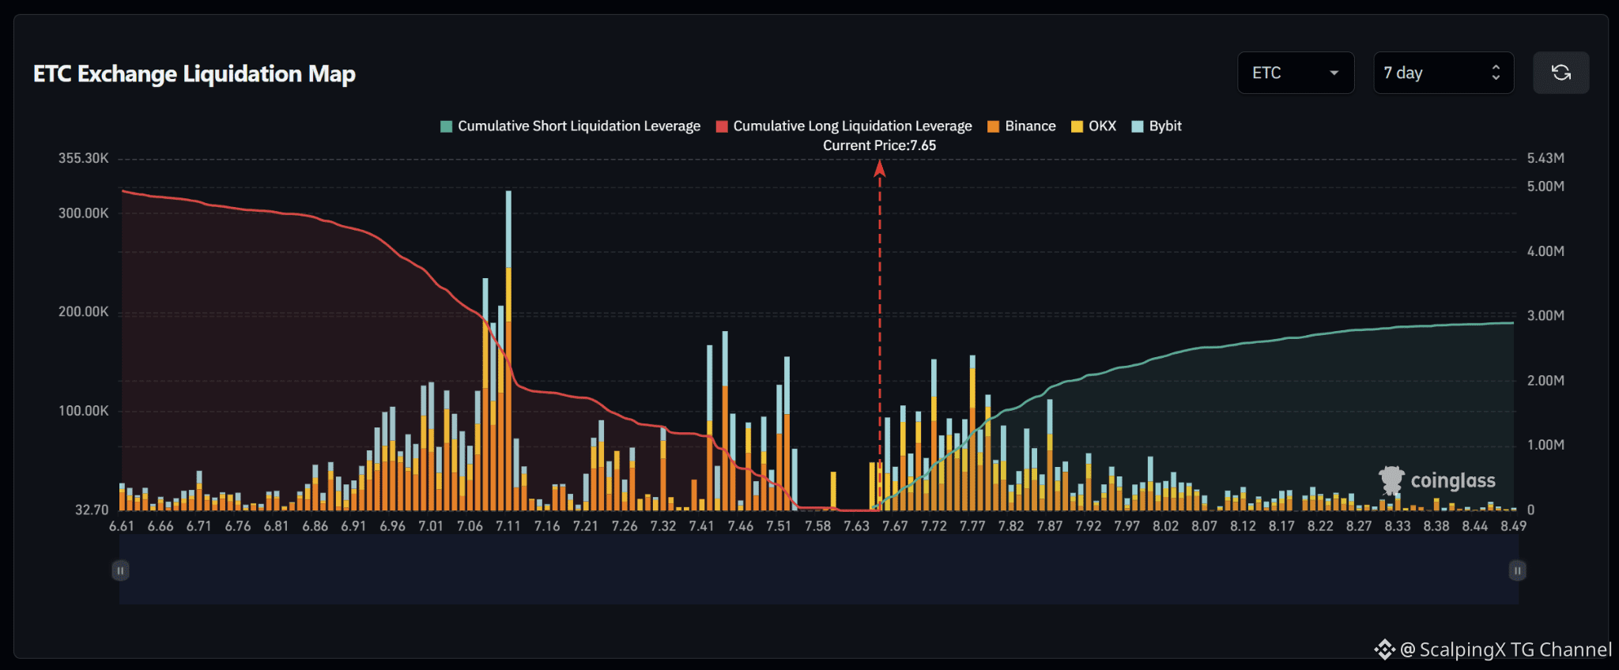1619x670 pixels.
Task: Select the left zoom slider handle
Action: 120,570
